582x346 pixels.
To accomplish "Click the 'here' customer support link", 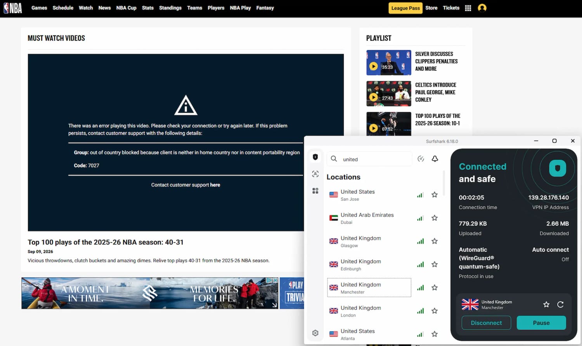I will [x=215, y=185].
